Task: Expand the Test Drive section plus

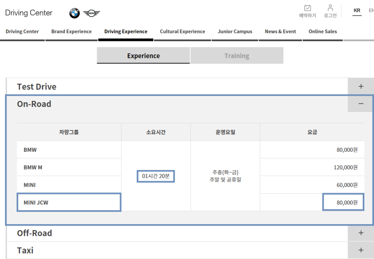Action: pyautogui.click(x=361, y=86)
